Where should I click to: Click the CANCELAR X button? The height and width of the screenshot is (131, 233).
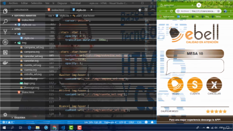pos(214,85)
